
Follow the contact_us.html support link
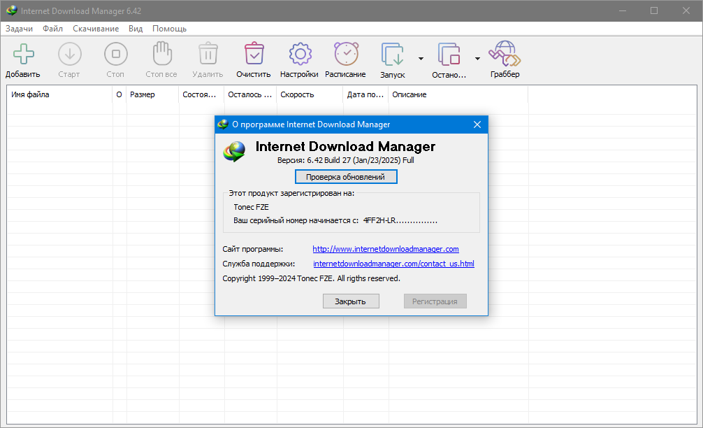point(393,264)
